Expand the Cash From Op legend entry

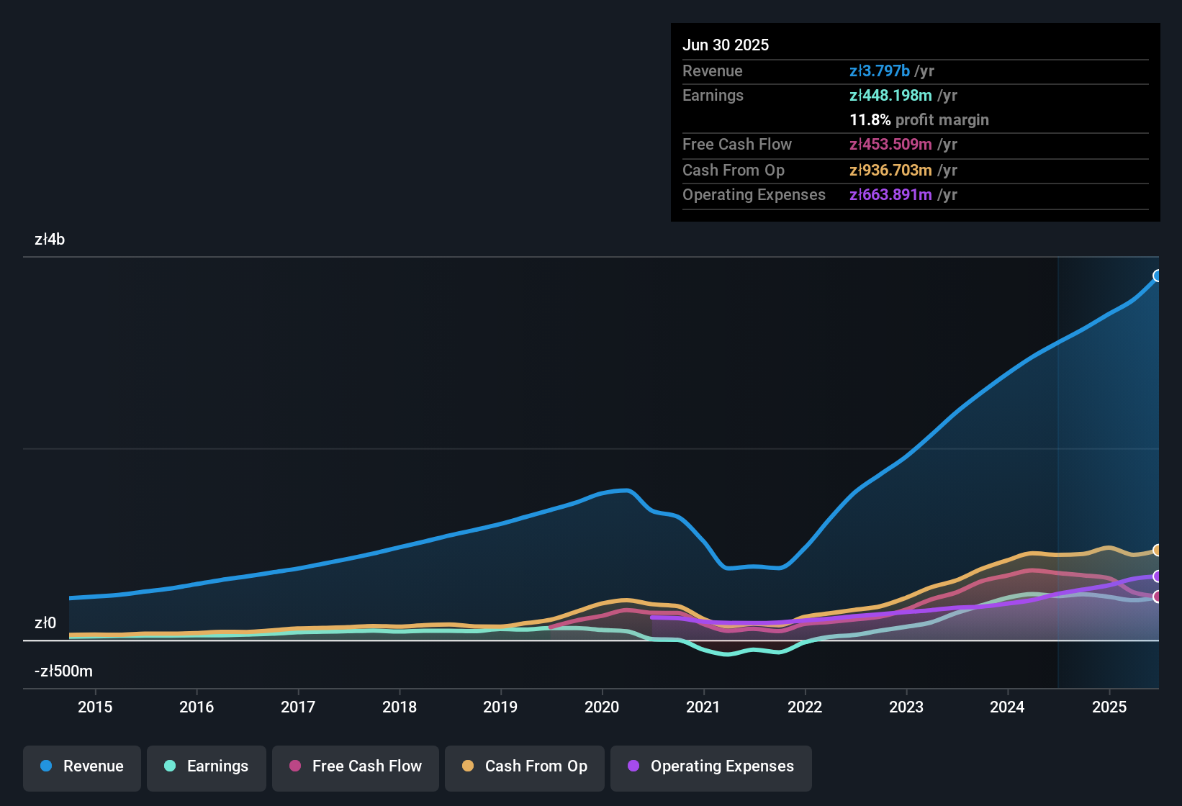tap(524, 766)
